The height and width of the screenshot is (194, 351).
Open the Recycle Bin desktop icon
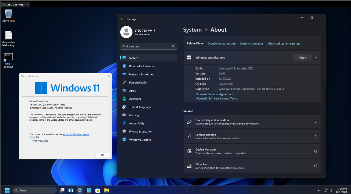pos(9,16)
